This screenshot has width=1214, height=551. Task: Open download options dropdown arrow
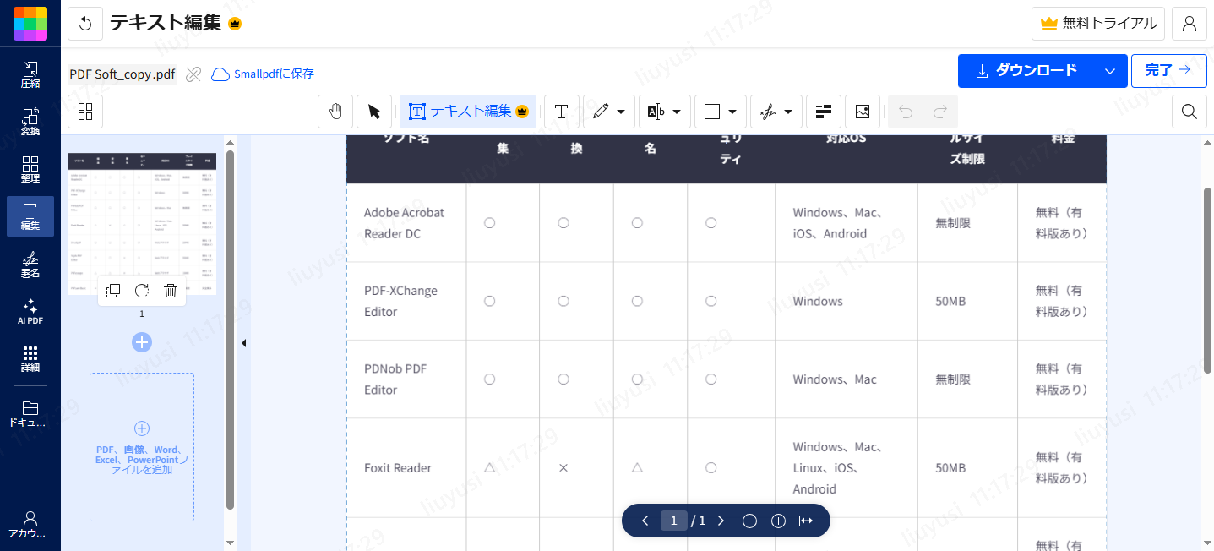(1110, 71)
